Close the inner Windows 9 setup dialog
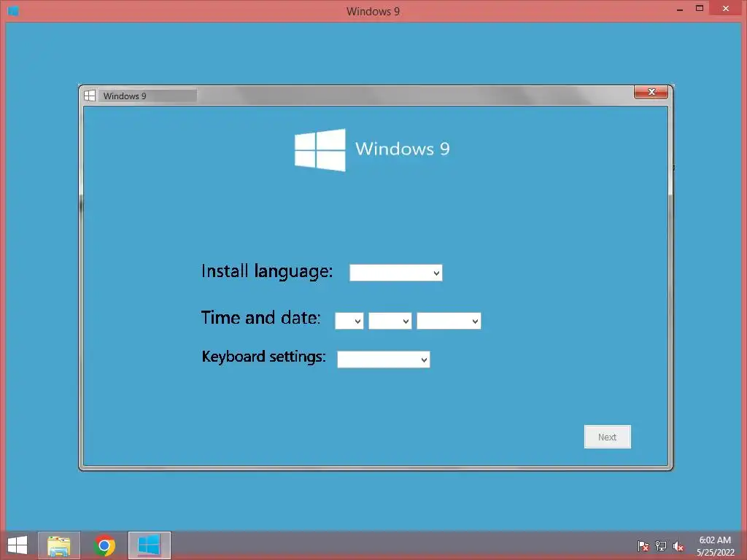747x560 pixels. point(651,92)
